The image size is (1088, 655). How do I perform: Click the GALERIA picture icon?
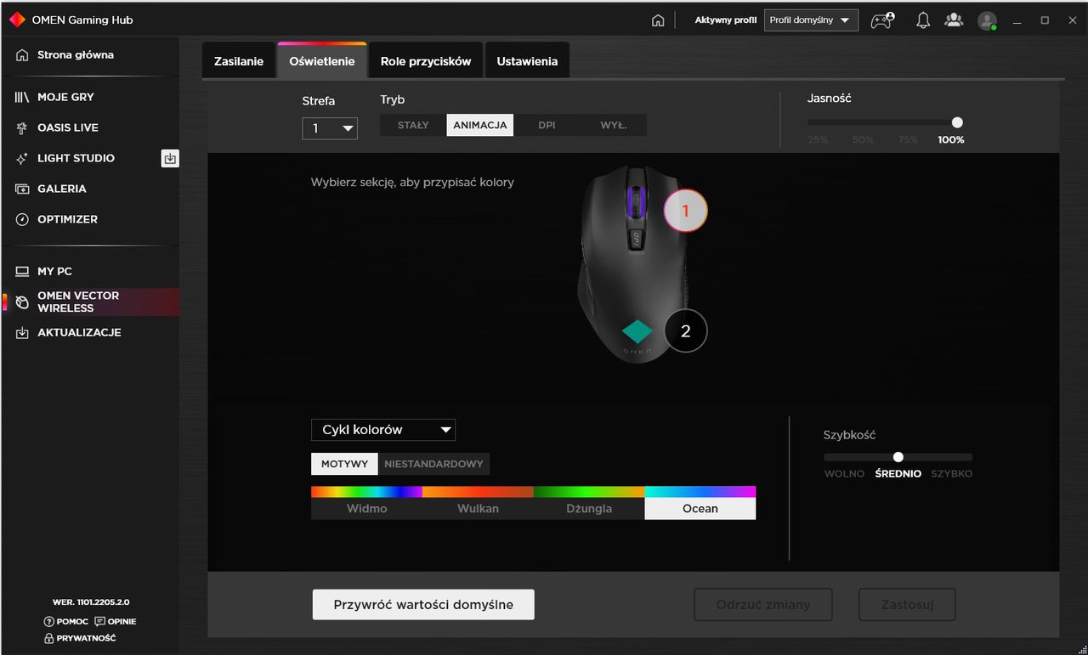22,189
